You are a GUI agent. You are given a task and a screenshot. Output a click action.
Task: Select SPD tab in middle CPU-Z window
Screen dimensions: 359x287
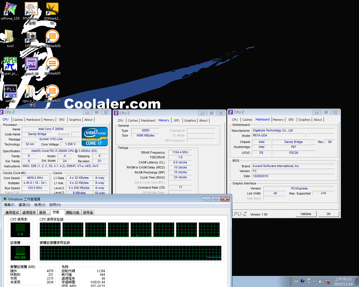[x=177, y=121]
